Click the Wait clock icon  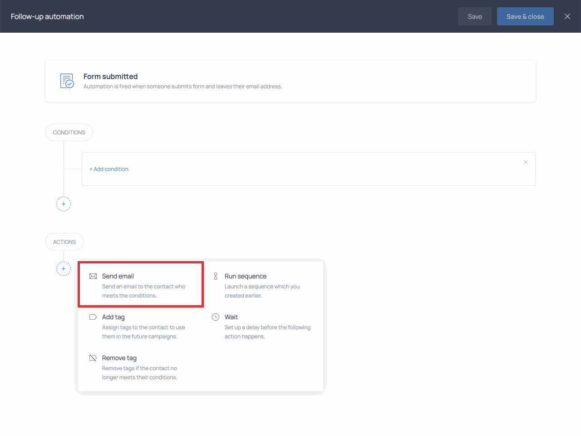coord(216,317)
